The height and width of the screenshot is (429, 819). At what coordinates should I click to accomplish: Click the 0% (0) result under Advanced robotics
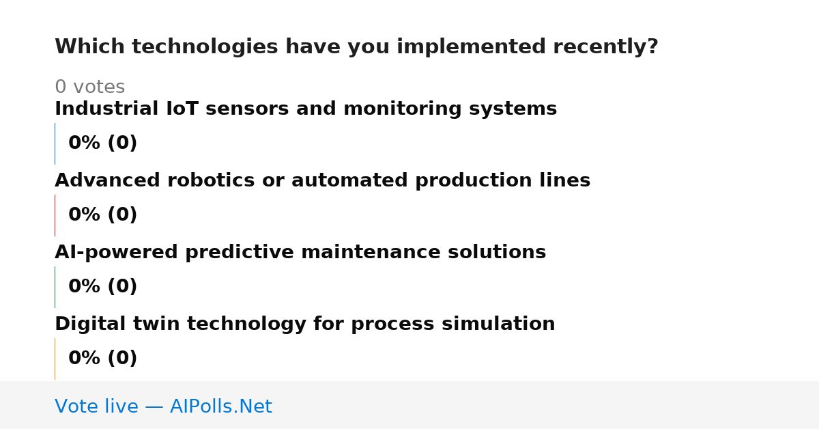click(x=103, y=215)
